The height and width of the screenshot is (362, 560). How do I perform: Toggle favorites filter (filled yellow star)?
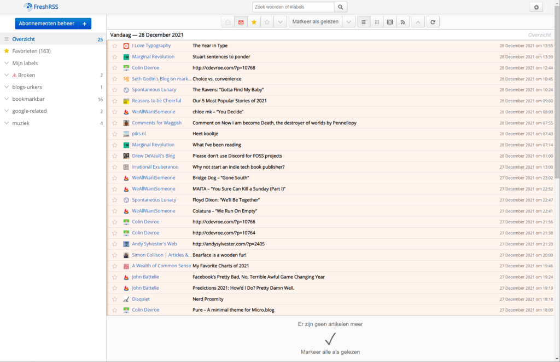tap(254, 22)
